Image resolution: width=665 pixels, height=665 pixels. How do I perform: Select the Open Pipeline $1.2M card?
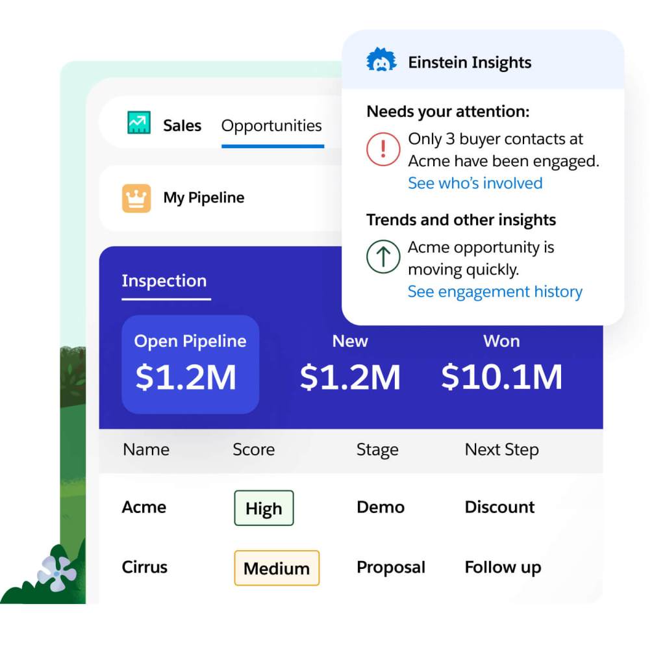[190, 364]
